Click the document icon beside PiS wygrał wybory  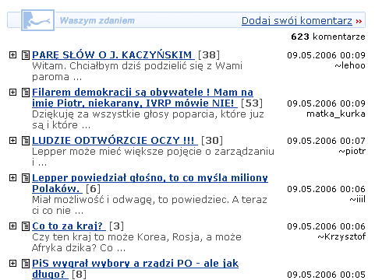coord(26,264)
